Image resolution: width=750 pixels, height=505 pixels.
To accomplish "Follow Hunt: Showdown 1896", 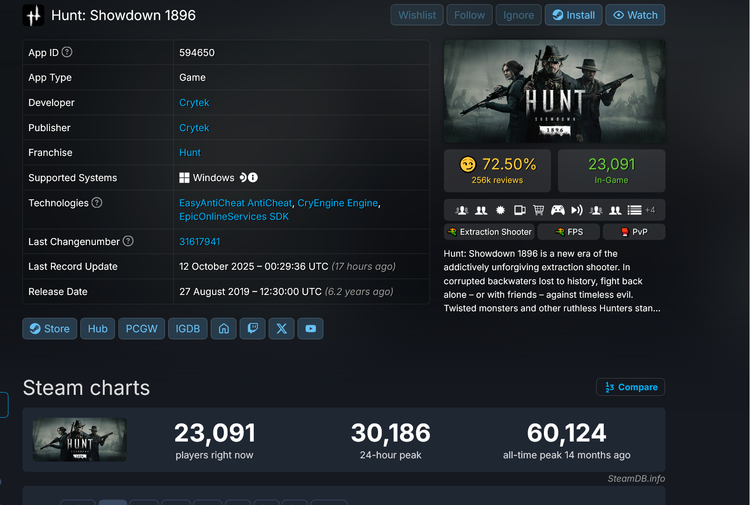I will point(469,15).
